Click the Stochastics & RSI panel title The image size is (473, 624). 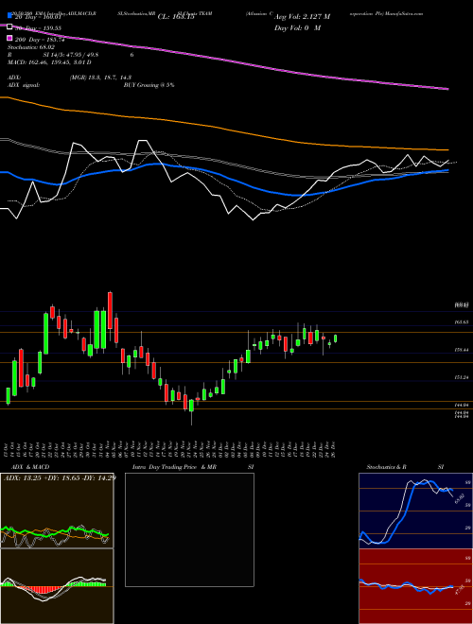[x=405, y=467]
